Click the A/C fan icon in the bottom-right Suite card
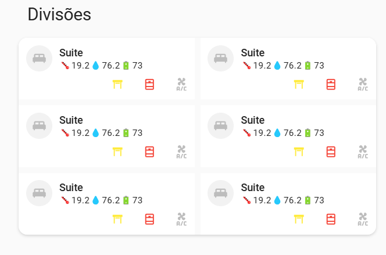This screenshot has width=386, height=255. click(x=363, y=219)
